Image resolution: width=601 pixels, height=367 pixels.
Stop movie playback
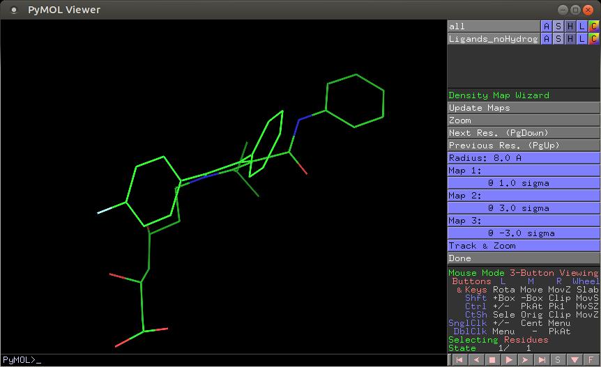pos(492,360)
